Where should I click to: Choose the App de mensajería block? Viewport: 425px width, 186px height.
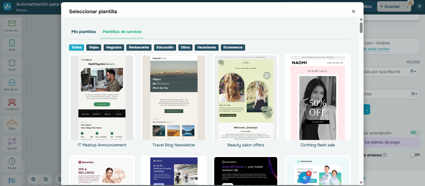click(x=12, y=85)
